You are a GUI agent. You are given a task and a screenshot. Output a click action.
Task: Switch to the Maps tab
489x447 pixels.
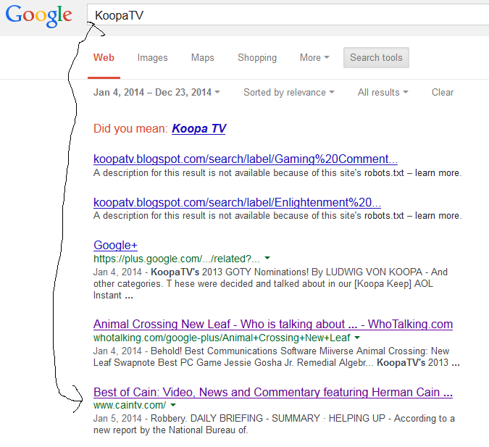[x=203, y=58]
